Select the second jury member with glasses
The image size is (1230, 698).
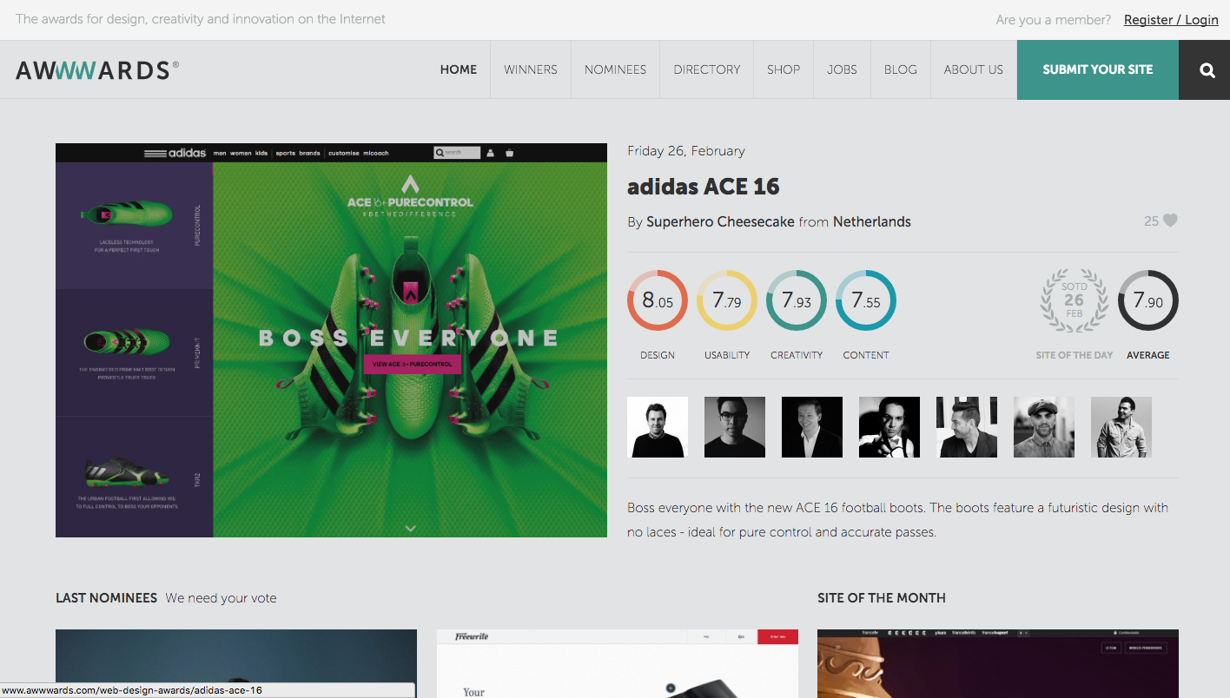(735, 427)
